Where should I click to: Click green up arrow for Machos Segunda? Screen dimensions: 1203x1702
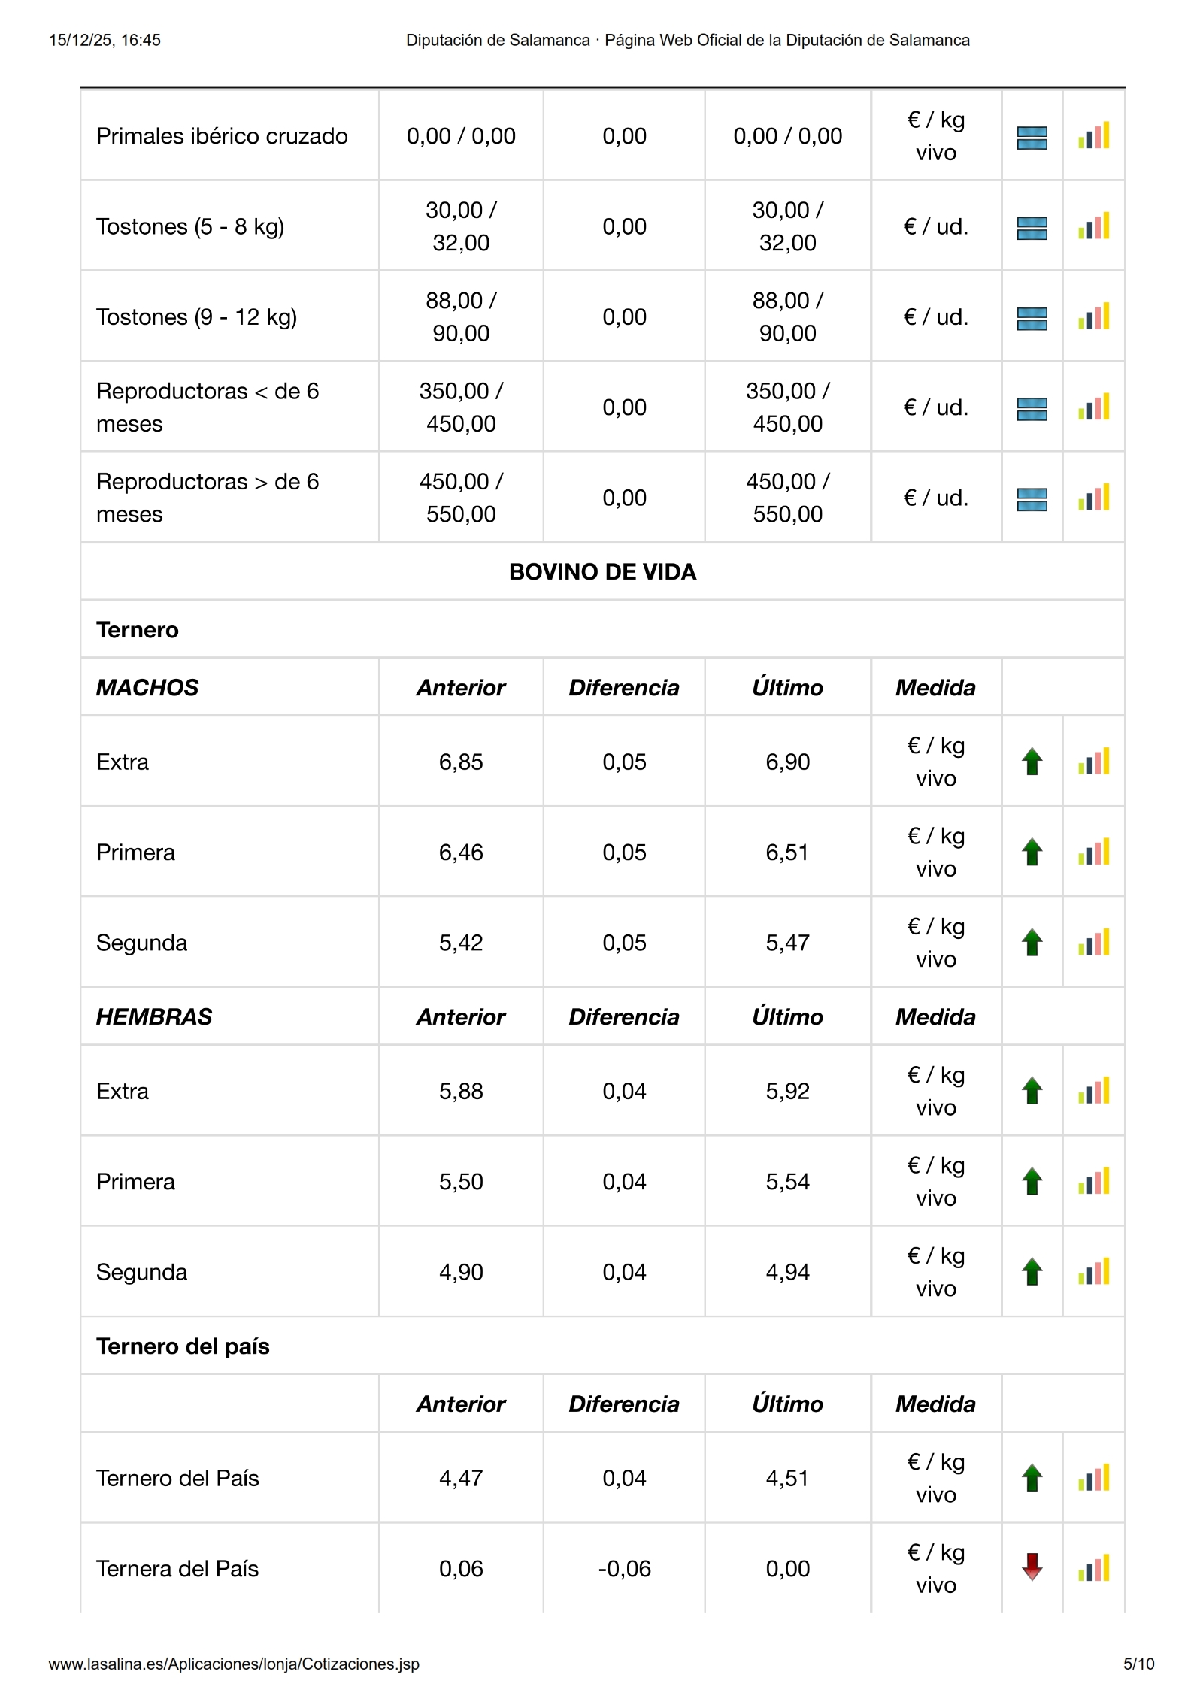(x=1032, y=943)
